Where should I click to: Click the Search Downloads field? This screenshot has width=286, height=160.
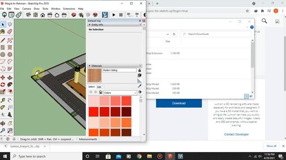[216, 34]
